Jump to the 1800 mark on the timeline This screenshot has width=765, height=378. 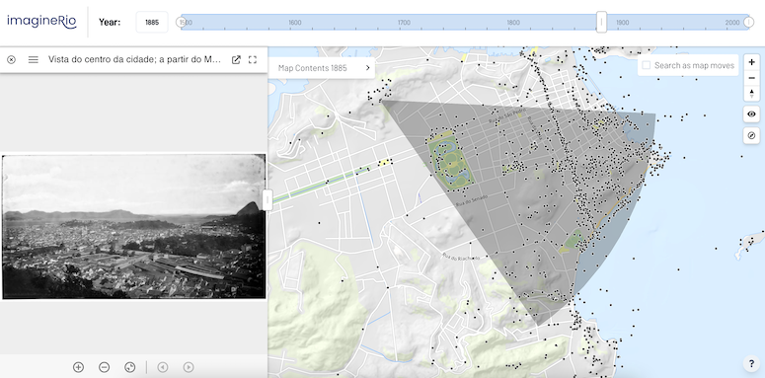[513, 23]
